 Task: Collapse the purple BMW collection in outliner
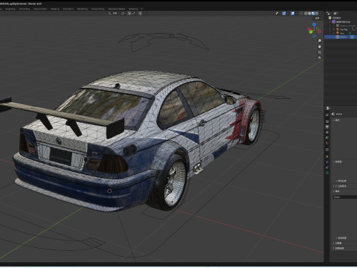tap(330, 22)
